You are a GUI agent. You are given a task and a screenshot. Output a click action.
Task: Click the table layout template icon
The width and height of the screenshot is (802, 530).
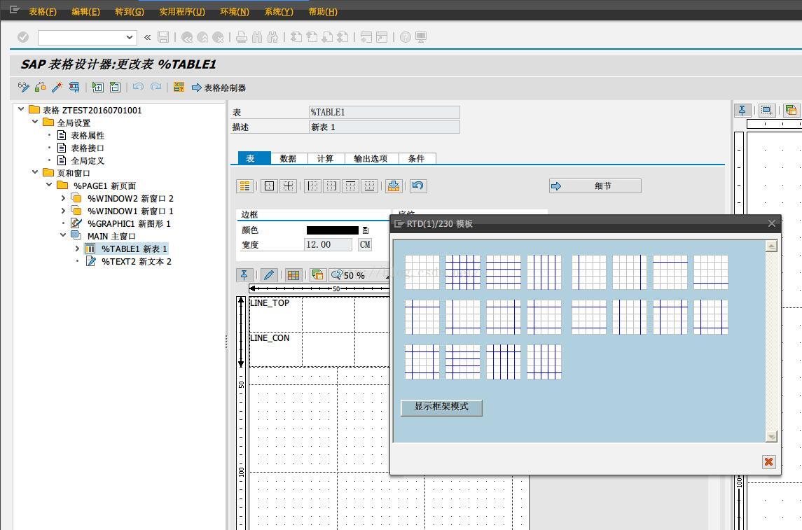click(245, 186)
